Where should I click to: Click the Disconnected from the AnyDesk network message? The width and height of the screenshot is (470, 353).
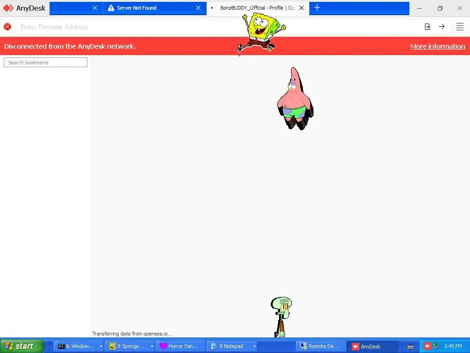tap(70, 46)
